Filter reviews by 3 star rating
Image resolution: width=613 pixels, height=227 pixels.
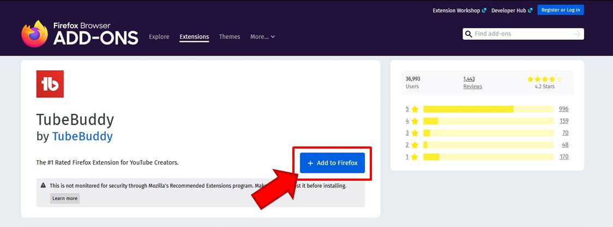click(x=412, y=133)
